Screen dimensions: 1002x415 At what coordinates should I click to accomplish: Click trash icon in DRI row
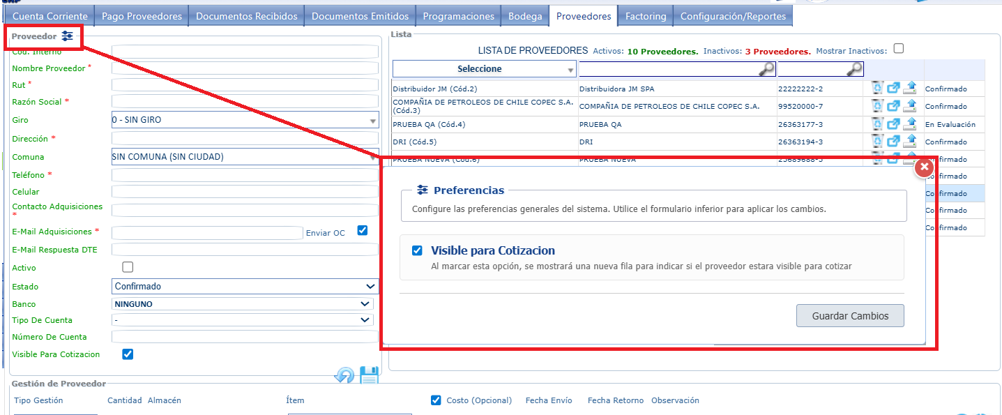[x=877, y=142]
